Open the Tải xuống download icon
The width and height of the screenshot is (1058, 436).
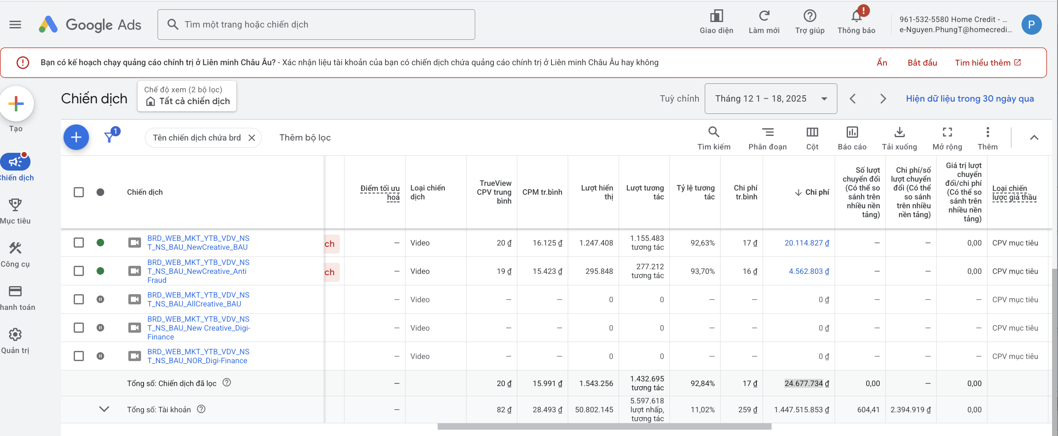(899, 132)
